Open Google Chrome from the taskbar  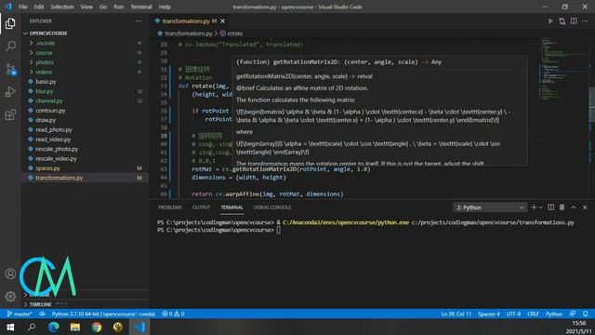97,327
